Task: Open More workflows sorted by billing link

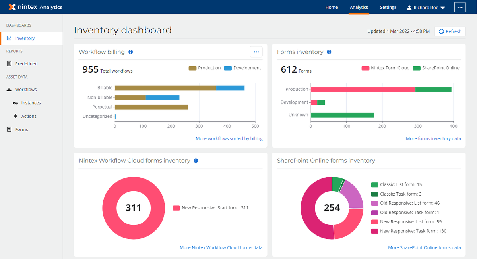Action: coord(229,139)
